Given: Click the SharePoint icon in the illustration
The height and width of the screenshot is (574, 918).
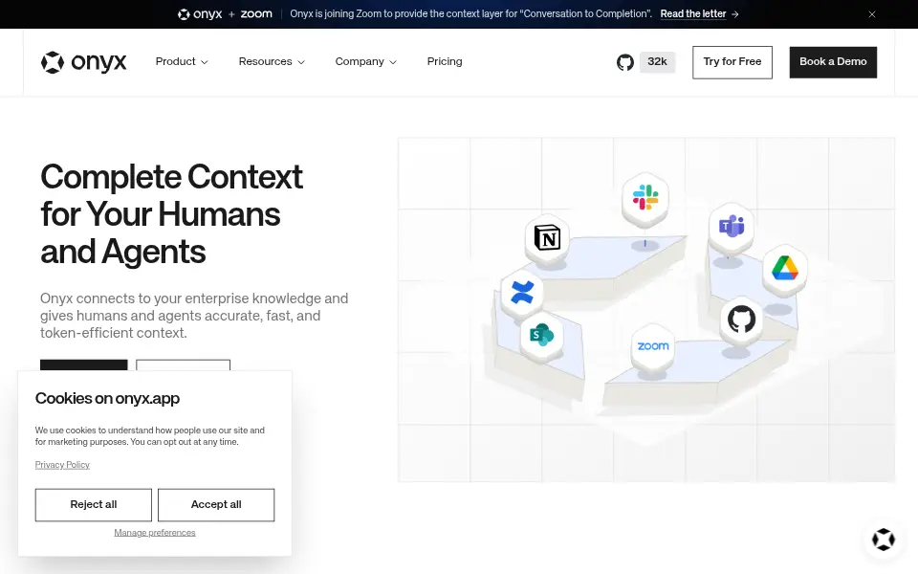Looking at the screenshot, I should coord(541,335).
